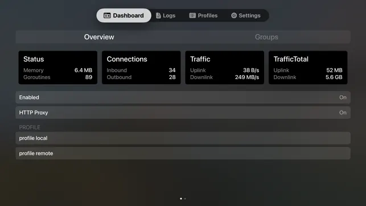
Task: Switch to the Profiles tab label
Action: point(208,15)
